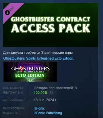Click the ИЗДАТЕЛЬ label
Image resolution: width=103 pixels, height=118 pixels.
tap(11, 113)
